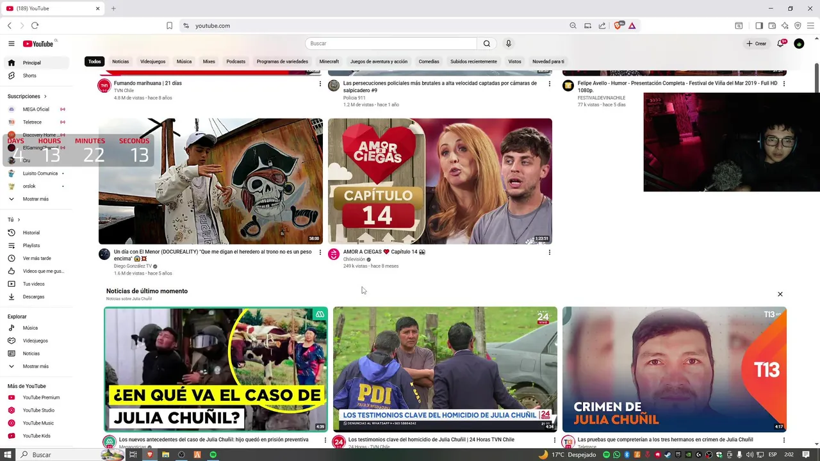
Task: Open Música under Explorar
Action: [x=36, y=328]
